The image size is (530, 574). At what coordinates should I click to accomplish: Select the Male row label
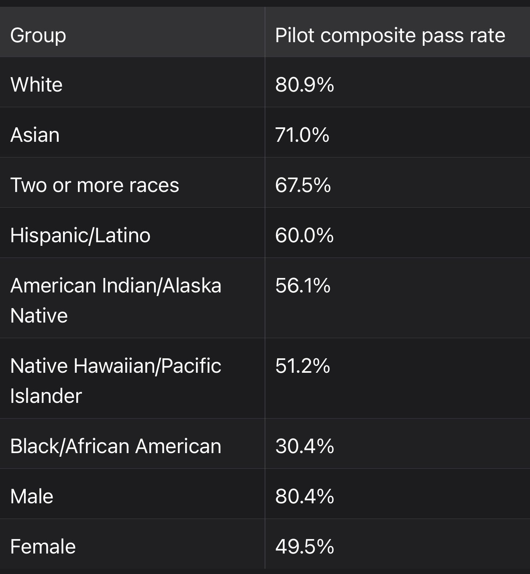click(x=32, y=496)
